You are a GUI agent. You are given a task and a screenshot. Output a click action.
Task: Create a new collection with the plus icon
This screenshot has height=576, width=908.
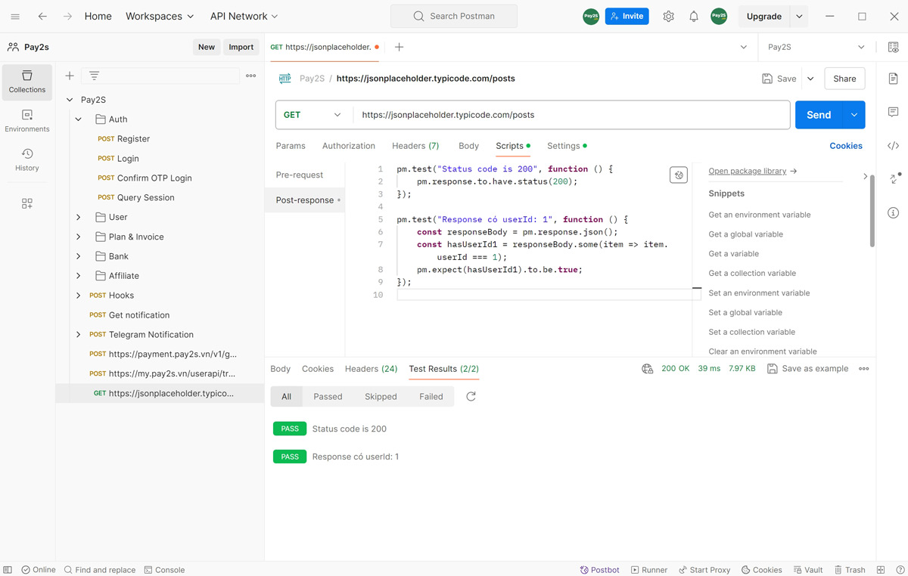click(x=70, y=76)
